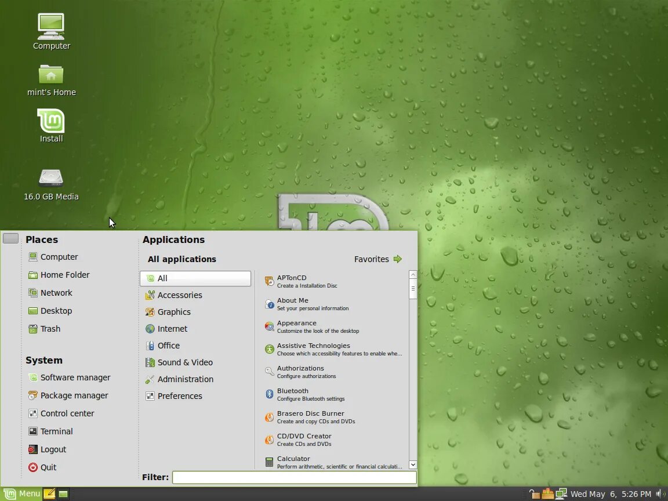Viewport: 668px width, 501px height.
Task: Launch Terminal from the System list
Action: (x=50, y=431)
